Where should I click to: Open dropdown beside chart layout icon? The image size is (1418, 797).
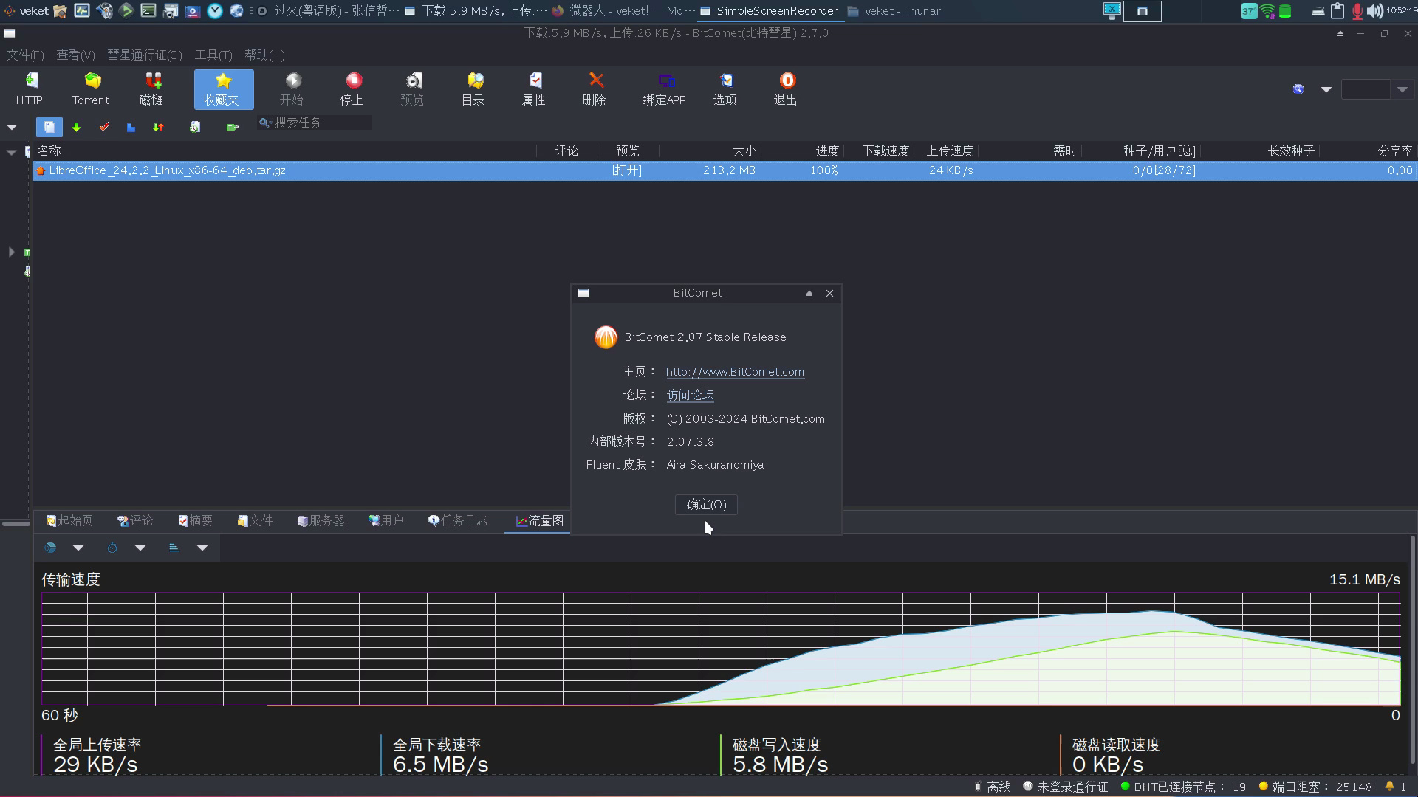coord(202,548)
